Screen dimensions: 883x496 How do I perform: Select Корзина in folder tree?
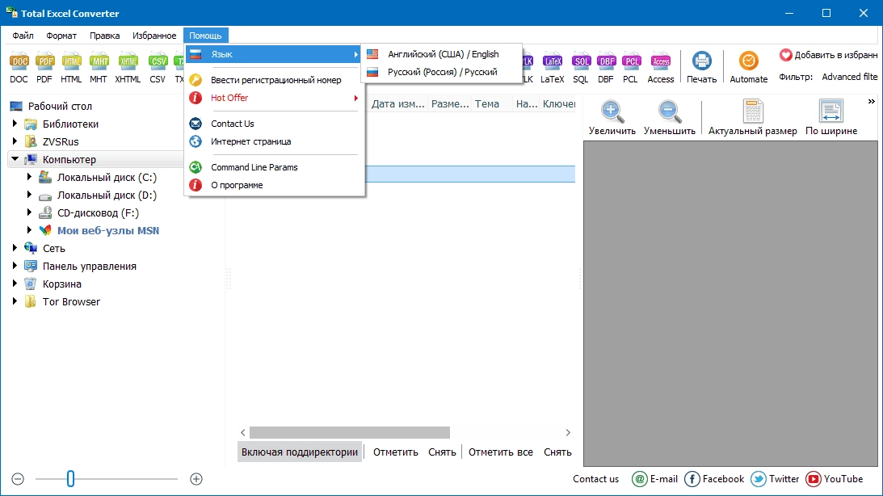tap(62, 284)
